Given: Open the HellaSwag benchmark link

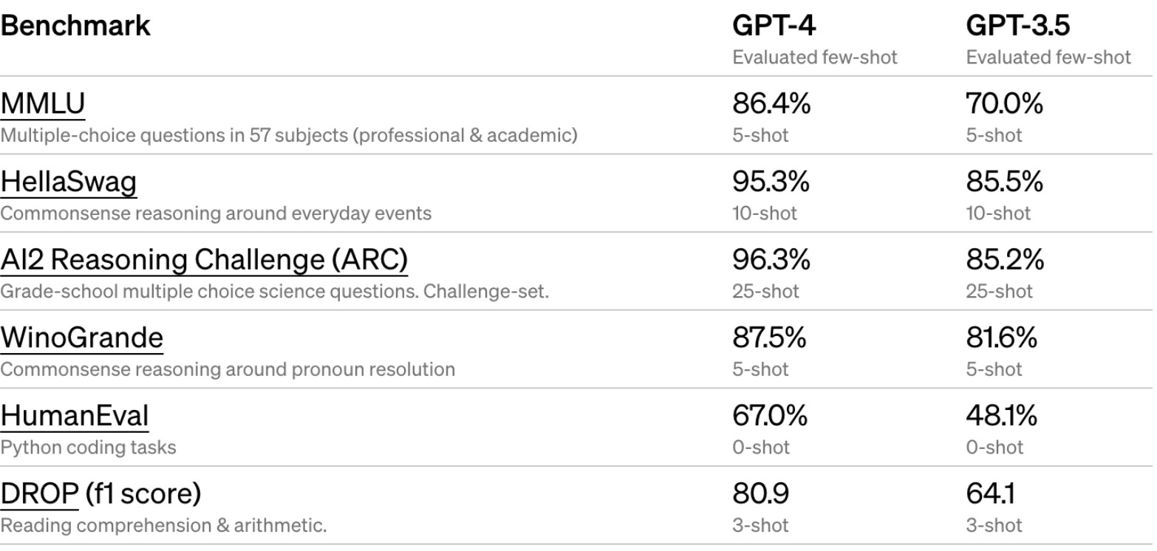Looking at the screenshot, I should click(68, 182).
